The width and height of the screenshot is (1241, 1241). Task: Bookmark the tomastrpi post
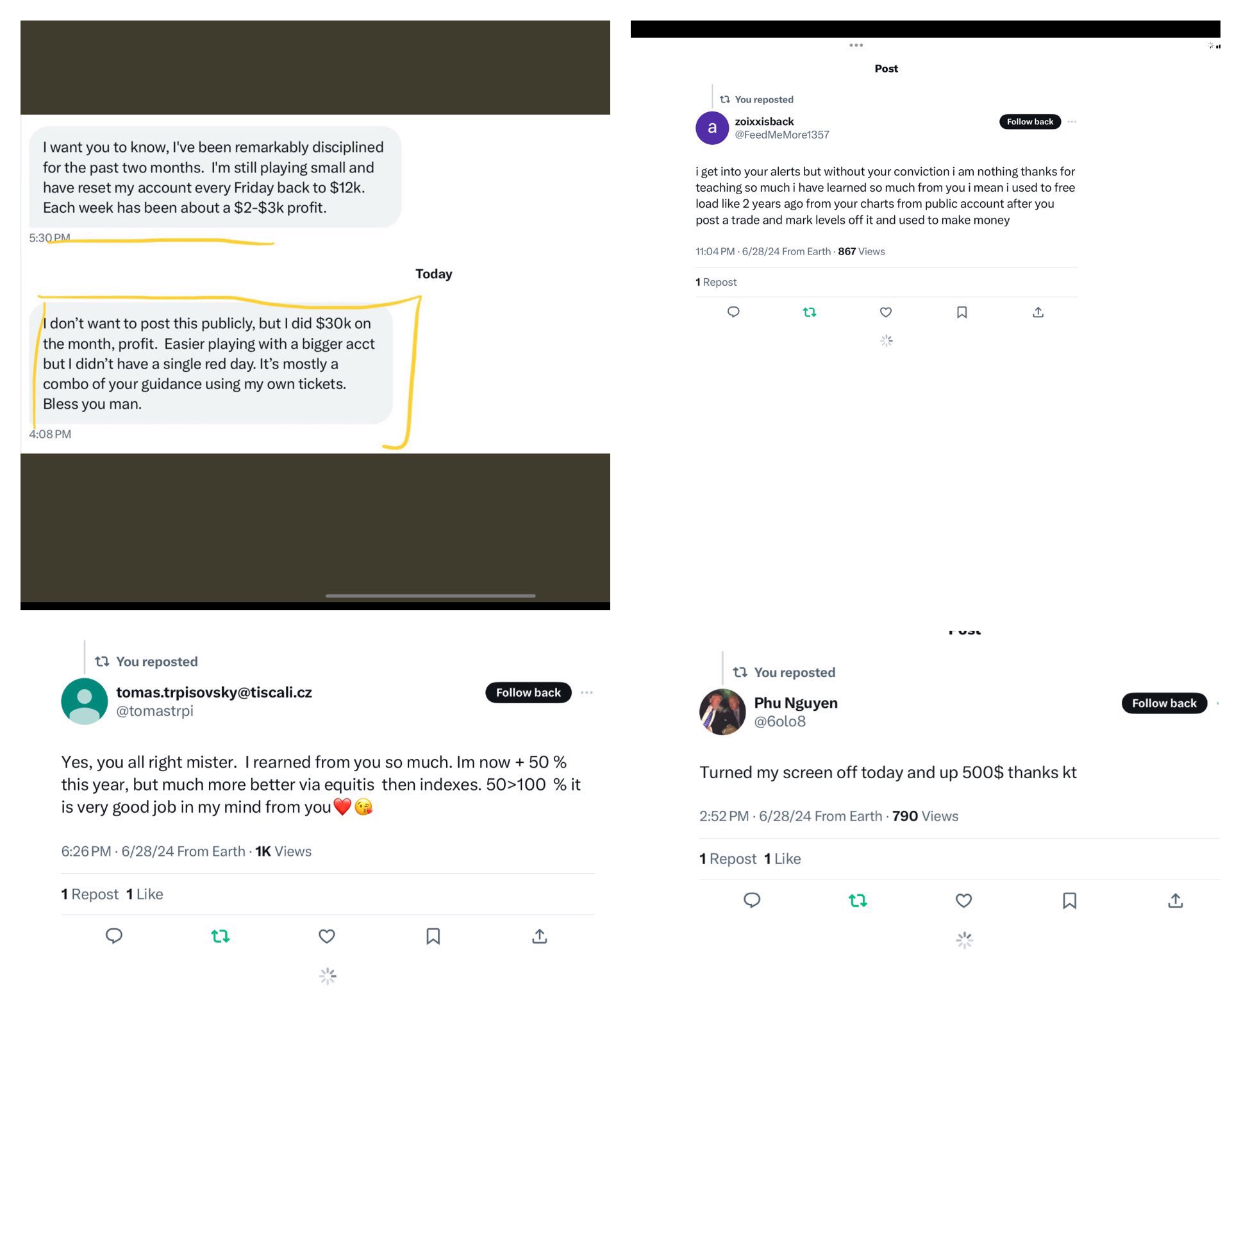[x=433, y=936]
